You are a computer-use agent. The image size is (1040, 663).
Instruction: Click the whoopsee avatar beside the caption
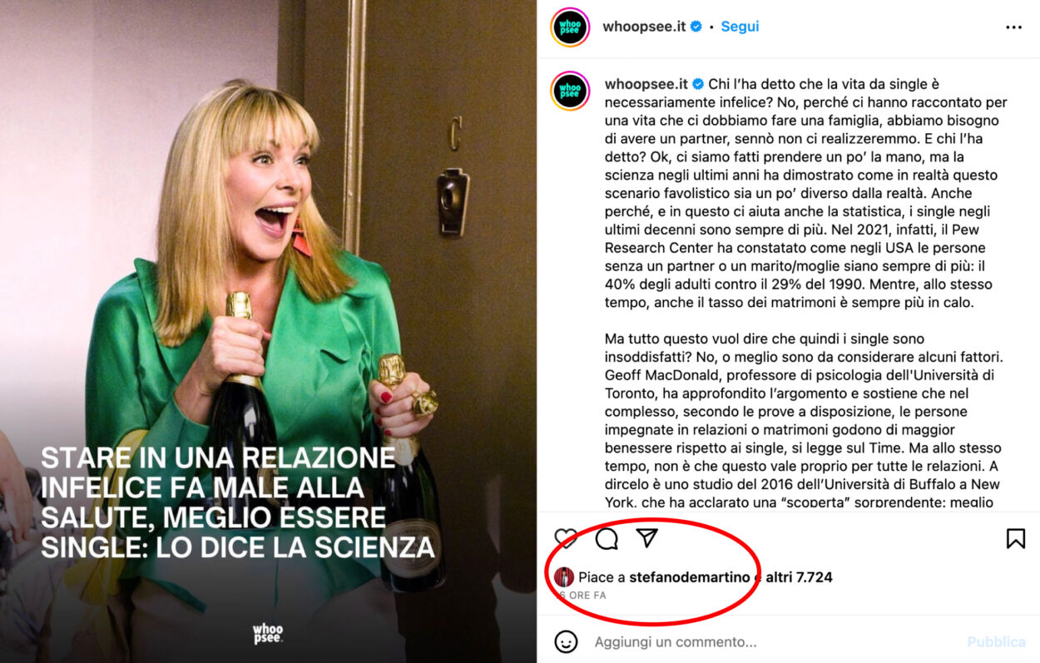click(570, 91)
